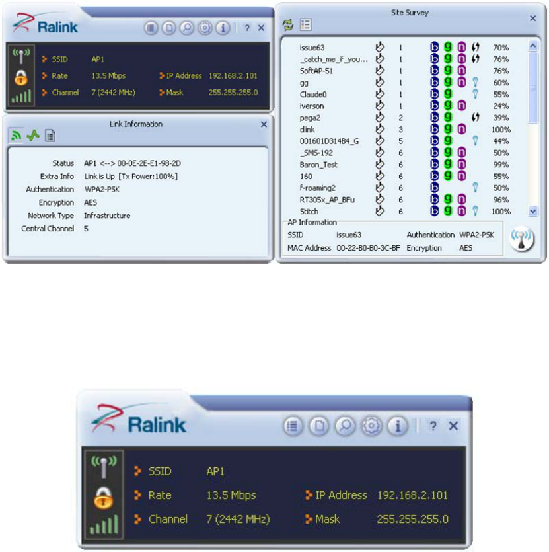Click the 802.11b icon on f-roaming2 row
549x552 pixels.
point(434,188)
